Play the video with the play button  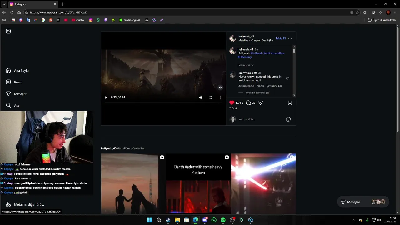point(106,97)
